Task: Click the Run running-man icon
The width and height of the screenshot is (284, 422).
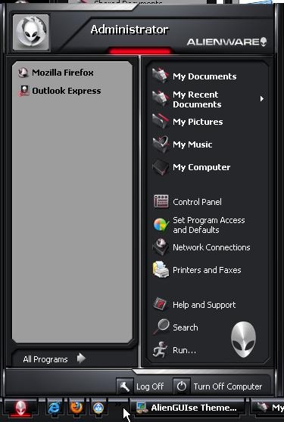Action: [161, 350]
